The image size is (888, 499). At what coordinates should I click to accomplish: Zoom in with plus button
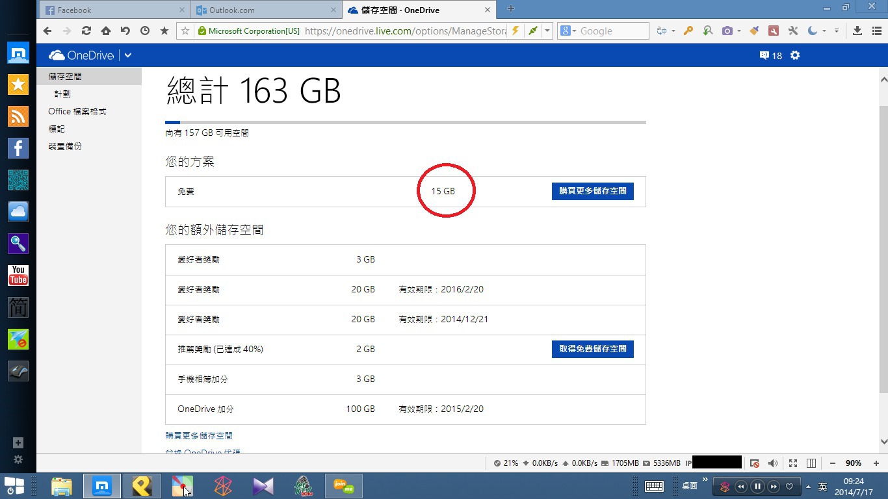click(x=875, y=463)
